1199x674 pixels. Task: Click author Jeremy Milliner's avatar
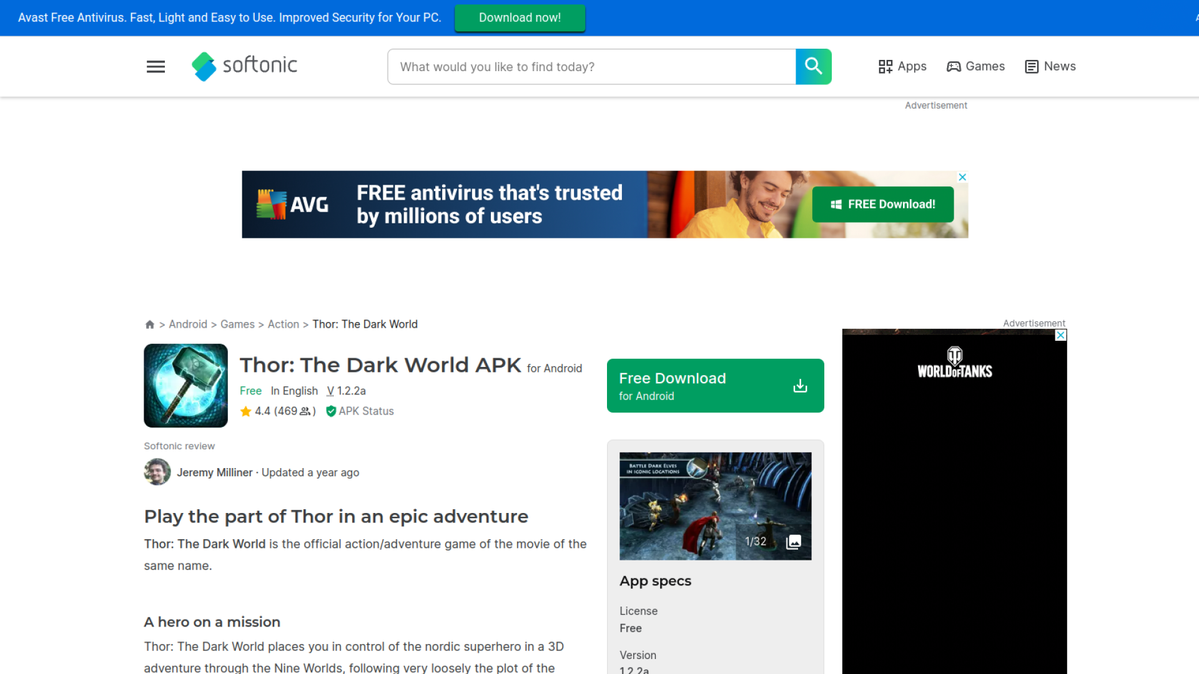coord(157,472)
